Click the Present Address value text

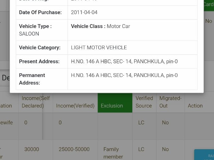(x=124, y=61)
